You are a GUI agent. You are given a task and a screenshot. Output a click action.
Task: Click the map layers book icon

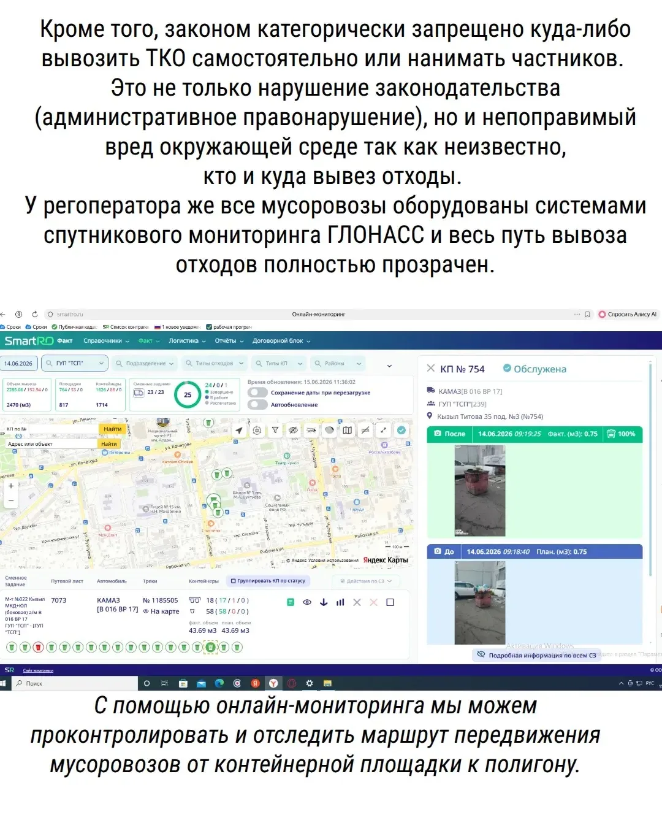coord(348,431)
